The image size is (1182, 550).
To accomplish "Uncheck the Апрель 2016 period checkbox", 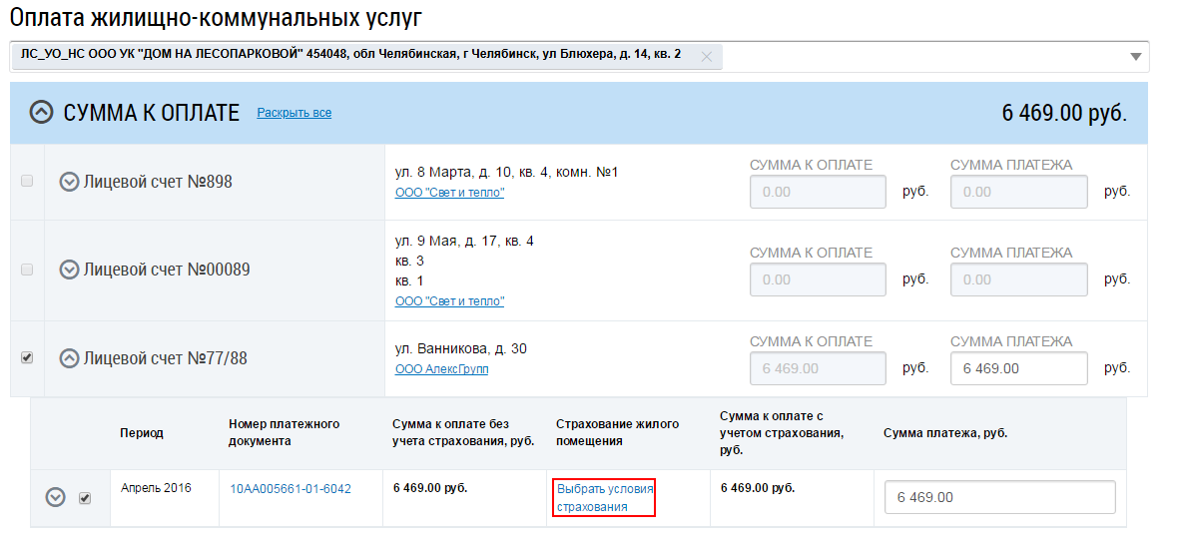I will click(85, 498).
